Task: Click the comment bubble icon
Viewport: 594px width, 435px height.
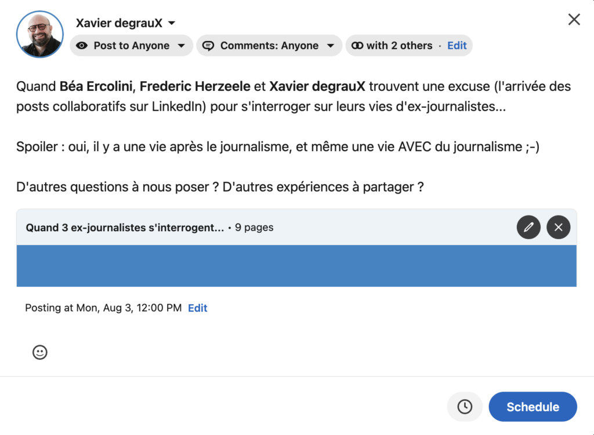Action: [208, 46]
